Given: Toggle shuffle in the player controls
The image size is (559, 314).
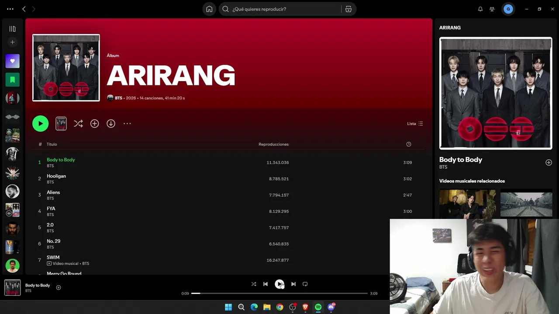Looking at the screenshot, I should click(254, 284).
